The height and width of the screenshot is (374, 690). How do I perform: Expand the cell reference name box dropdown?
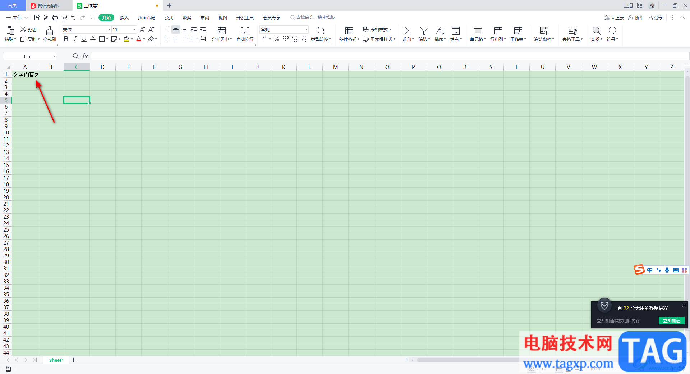[54, 56]
